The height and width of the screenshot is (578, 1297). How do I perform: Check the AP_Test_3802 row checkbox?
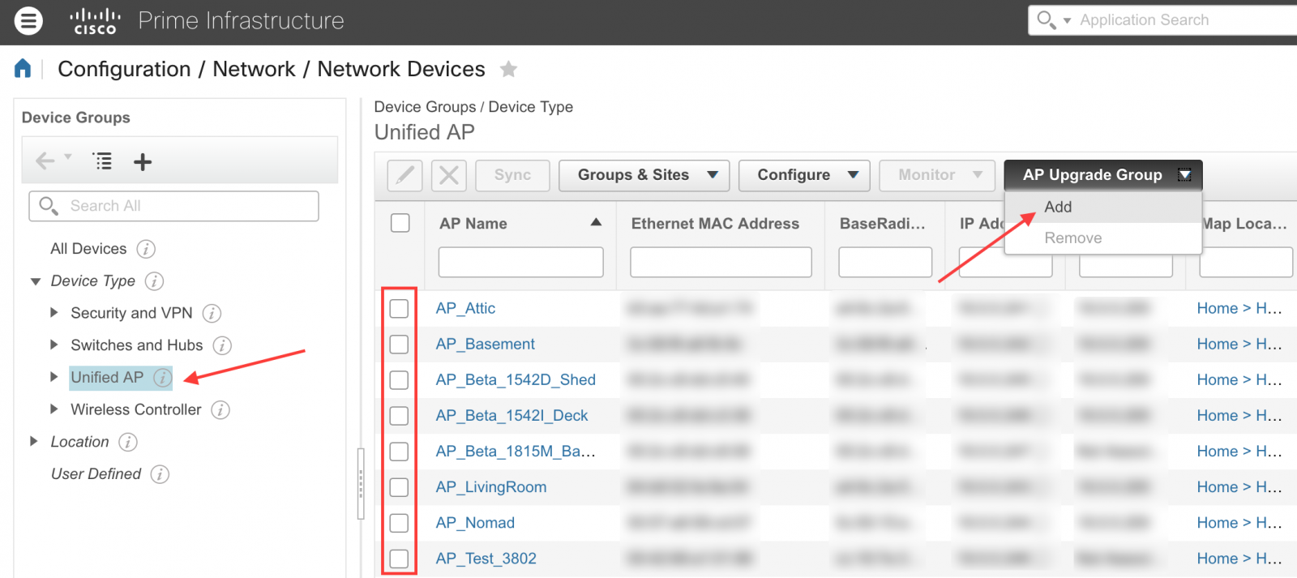tap(399, 559)
